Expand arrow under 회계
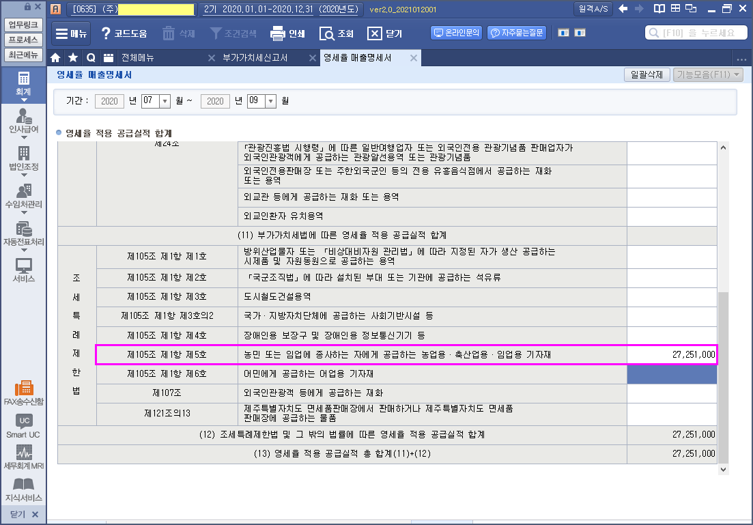Screen dimensions: 753x525 [23, 100]
